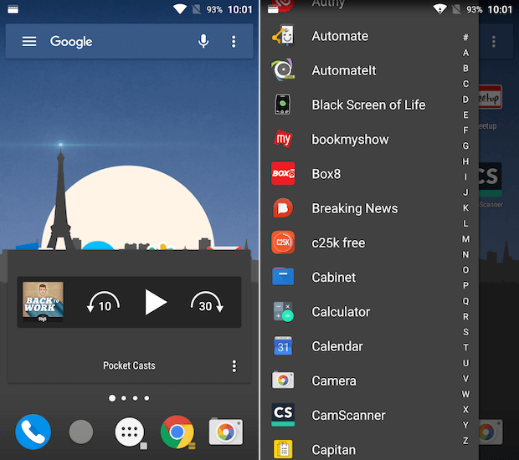Select the Breaking News label

(355, 208)
